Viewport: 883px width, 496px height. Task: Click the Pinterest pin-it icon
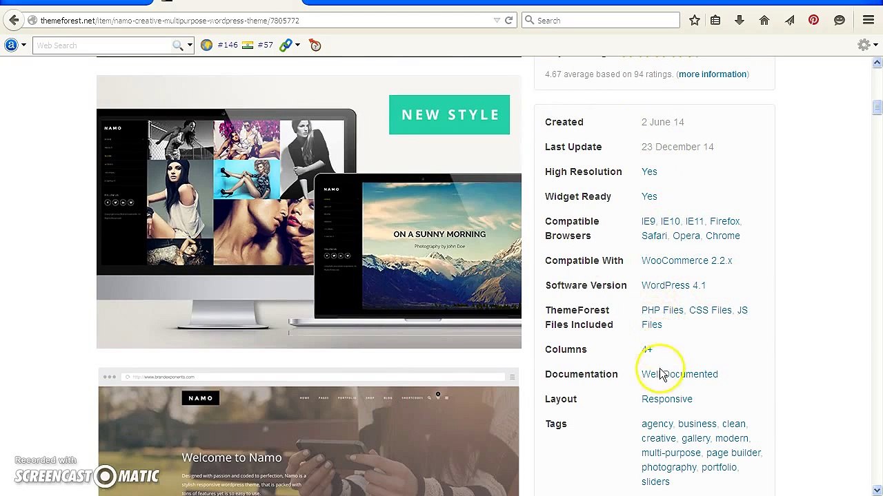(814, 20)
